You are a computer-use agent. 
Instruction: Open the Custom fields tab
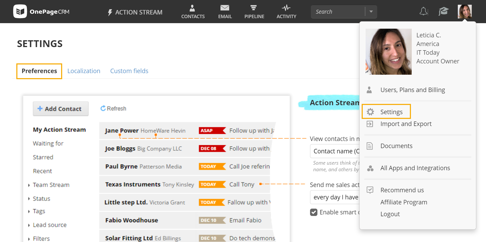pyautogui.click(x=129, y=71)
